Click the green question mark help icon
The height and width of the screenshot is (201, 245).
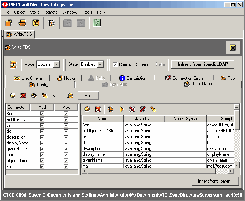coord(97,23)
